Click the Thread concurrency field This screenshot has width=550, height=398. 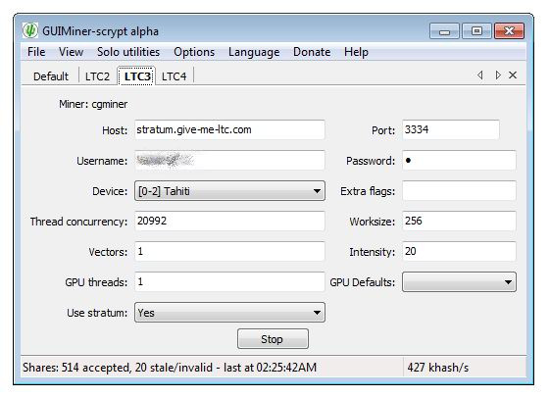pyautogui.click(x=229, y=221)
